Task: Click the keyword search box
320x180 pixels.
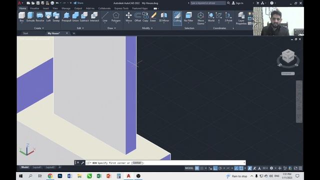Action: tap(208, 3)
